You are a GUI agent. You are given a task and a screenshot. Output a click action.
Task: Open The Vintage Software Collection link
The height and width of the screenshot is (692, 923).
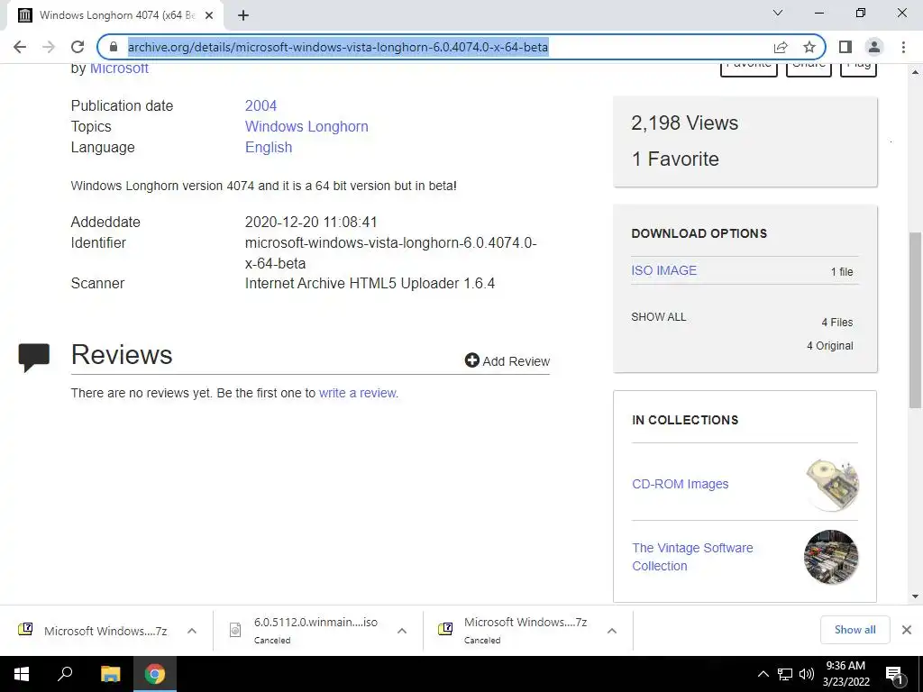693,557
